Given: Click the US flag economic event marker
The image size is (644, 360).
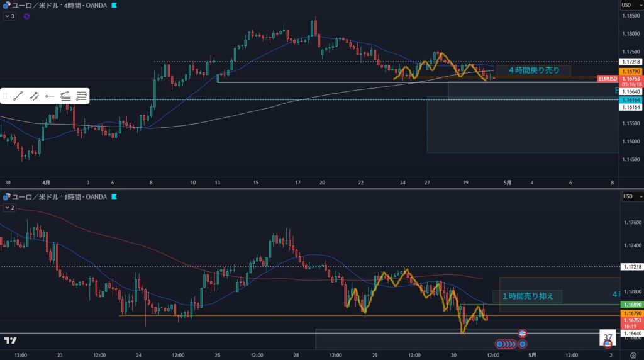Looking at the screenshot, I should (x=522, y=333).
